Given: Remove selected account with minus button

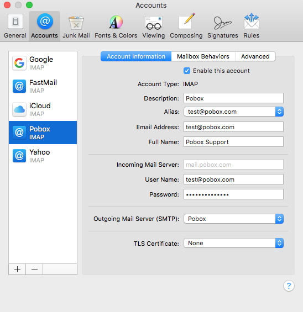Looking at the screenshot, I should point(34,269).
